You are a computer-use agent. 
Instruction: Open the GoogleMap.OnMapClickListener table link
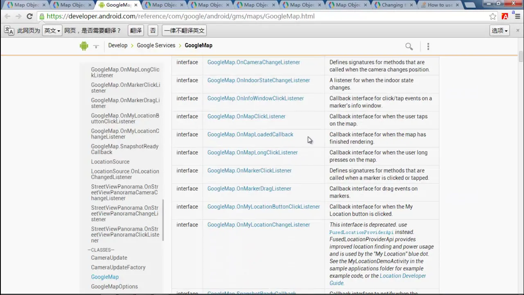coord(246,116)
